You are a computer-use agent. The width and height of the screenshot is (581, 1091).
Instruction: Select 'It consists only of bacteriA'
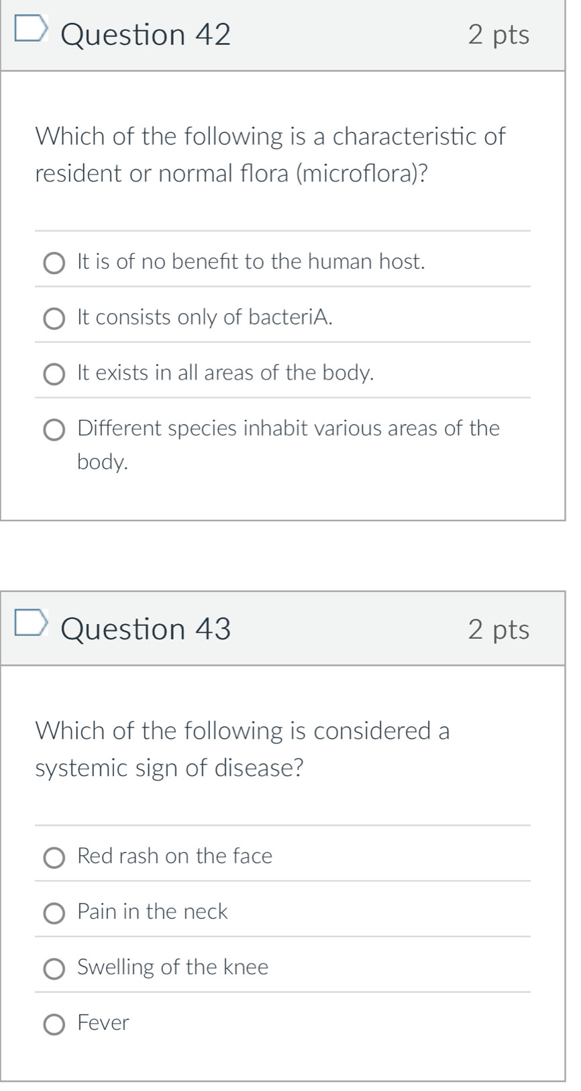pyautogui.click(x=55, y=318)
